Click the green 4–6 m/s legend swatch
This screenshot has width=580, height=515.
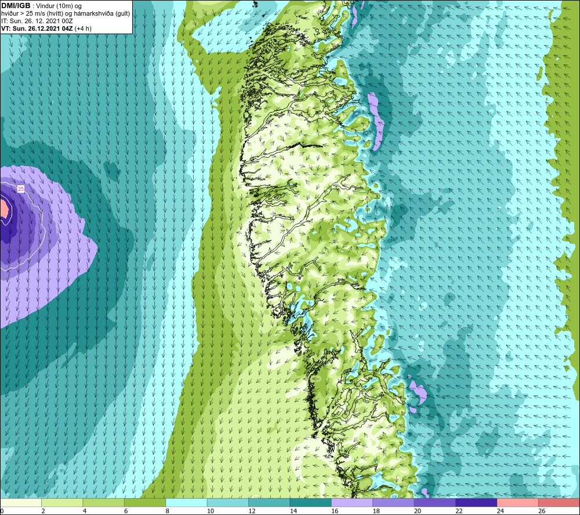[x=104, y=503]
